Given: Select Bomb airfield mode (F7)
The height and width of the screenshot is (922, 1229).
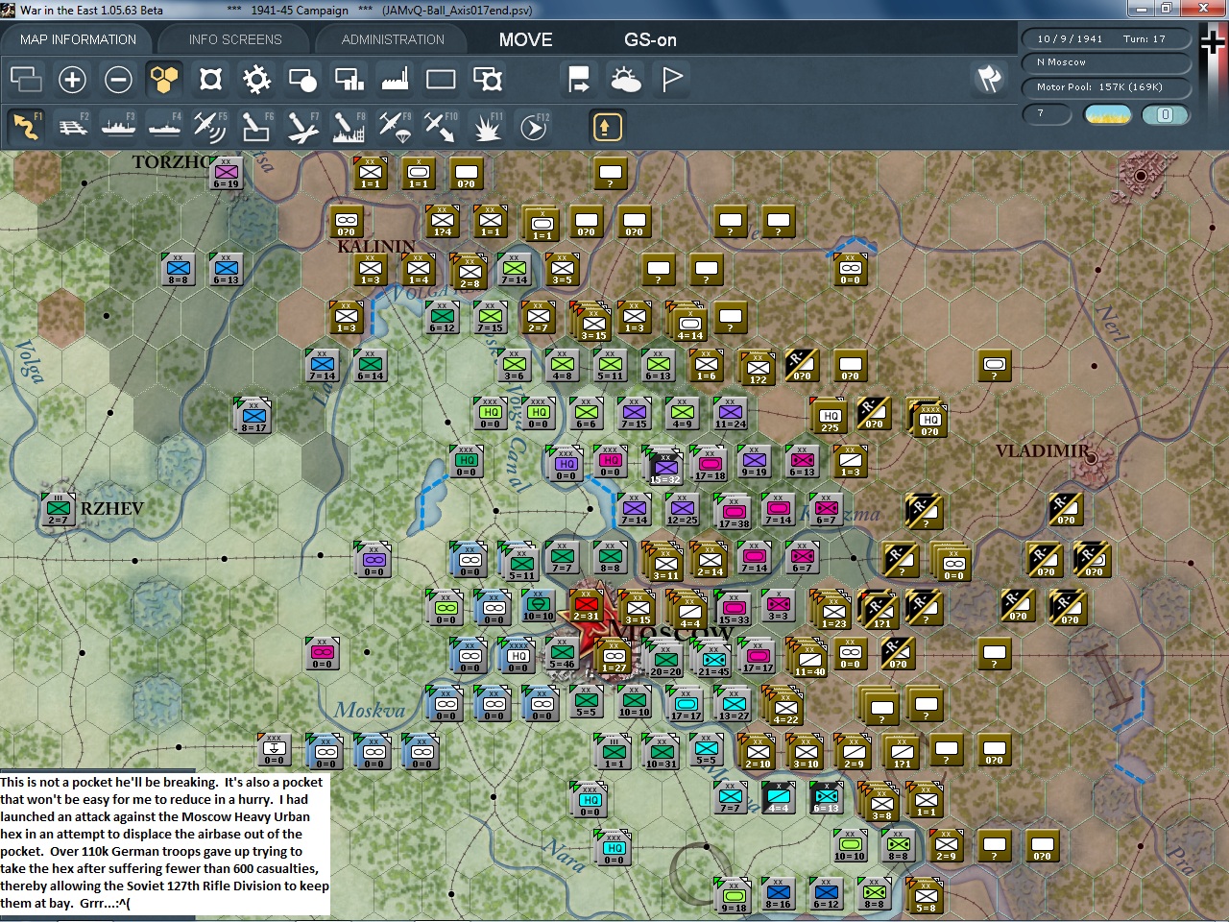Looking at the screenshot, I should tap(302, 127).
